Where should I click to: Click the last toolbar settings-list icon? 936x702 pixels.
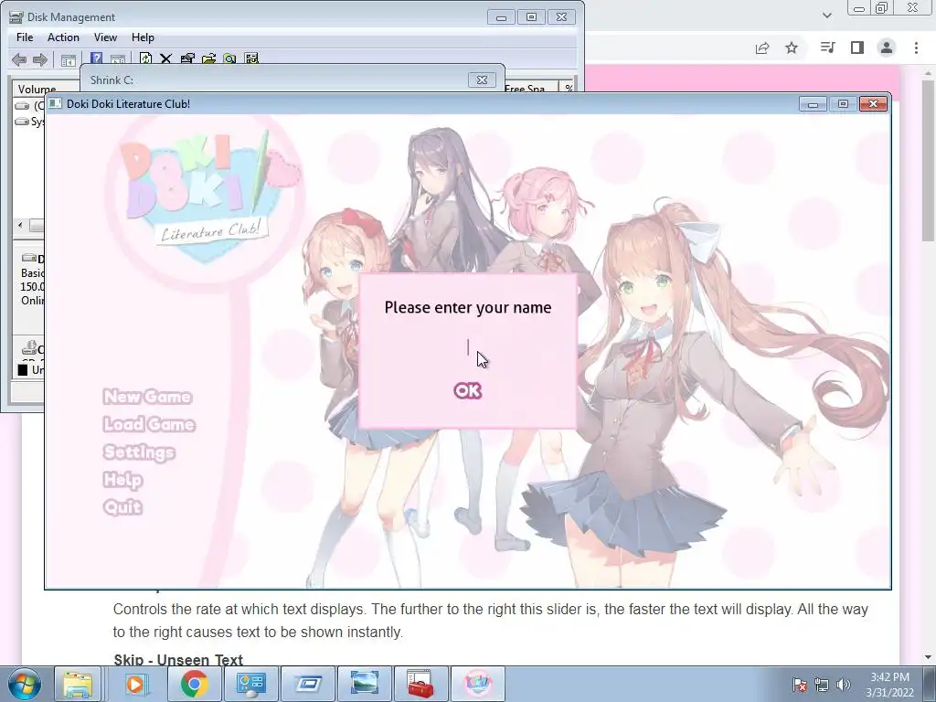pyautogui.click(x=251, y=58)
